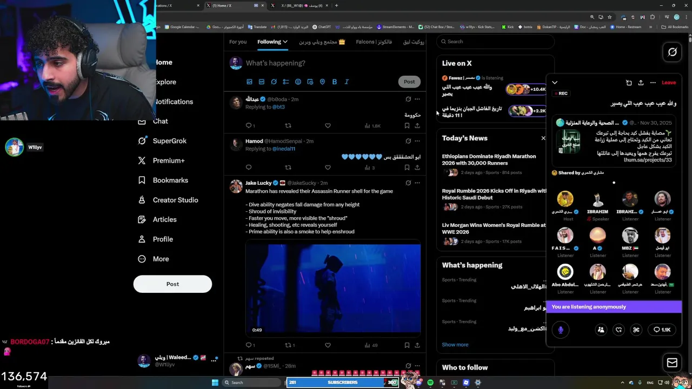Viewport: 692px width, 389px height.
Task: Open the Messages envelope drawer
Action: click(x=672, y=363)
